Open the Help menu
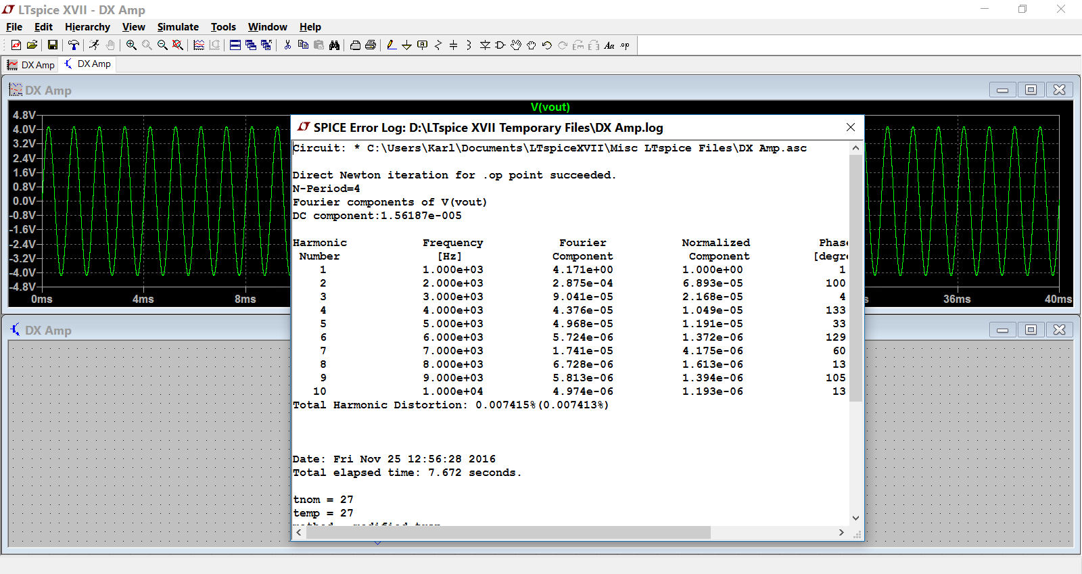 tap(310, 27)
